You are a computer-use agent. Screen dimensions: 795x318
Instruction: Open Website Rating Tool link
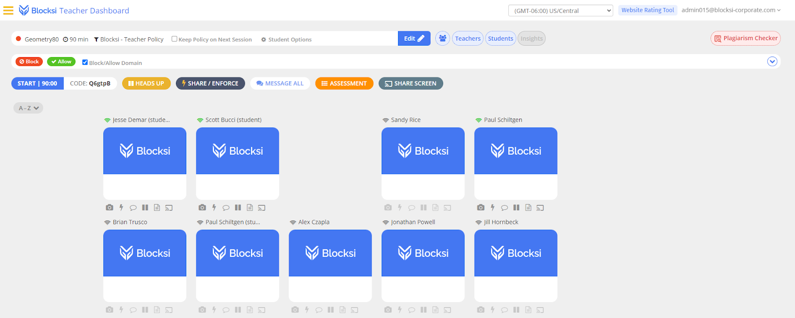point(647,10)
